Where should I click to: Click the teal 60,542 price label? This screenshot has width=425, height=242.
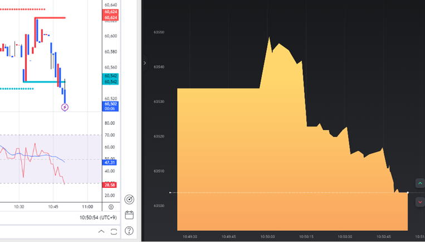(110, 82)
